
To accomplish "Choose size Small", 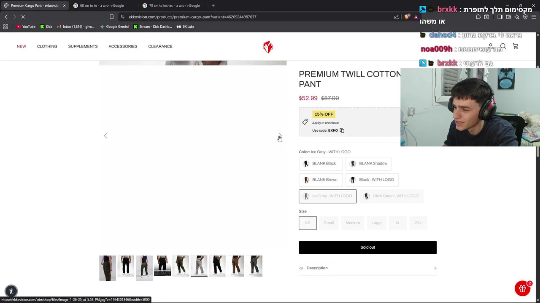I will (x=329, y=223).
